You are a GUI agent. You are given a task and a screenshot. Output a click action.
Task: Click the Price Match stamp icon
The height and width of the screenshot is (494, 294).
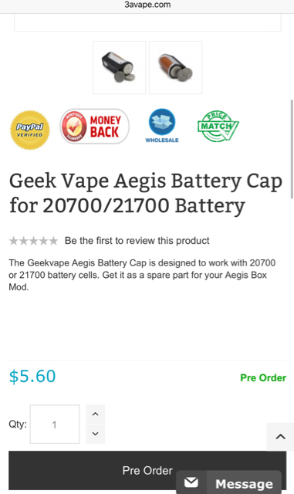pyautogui.click(x=218, y=127)
